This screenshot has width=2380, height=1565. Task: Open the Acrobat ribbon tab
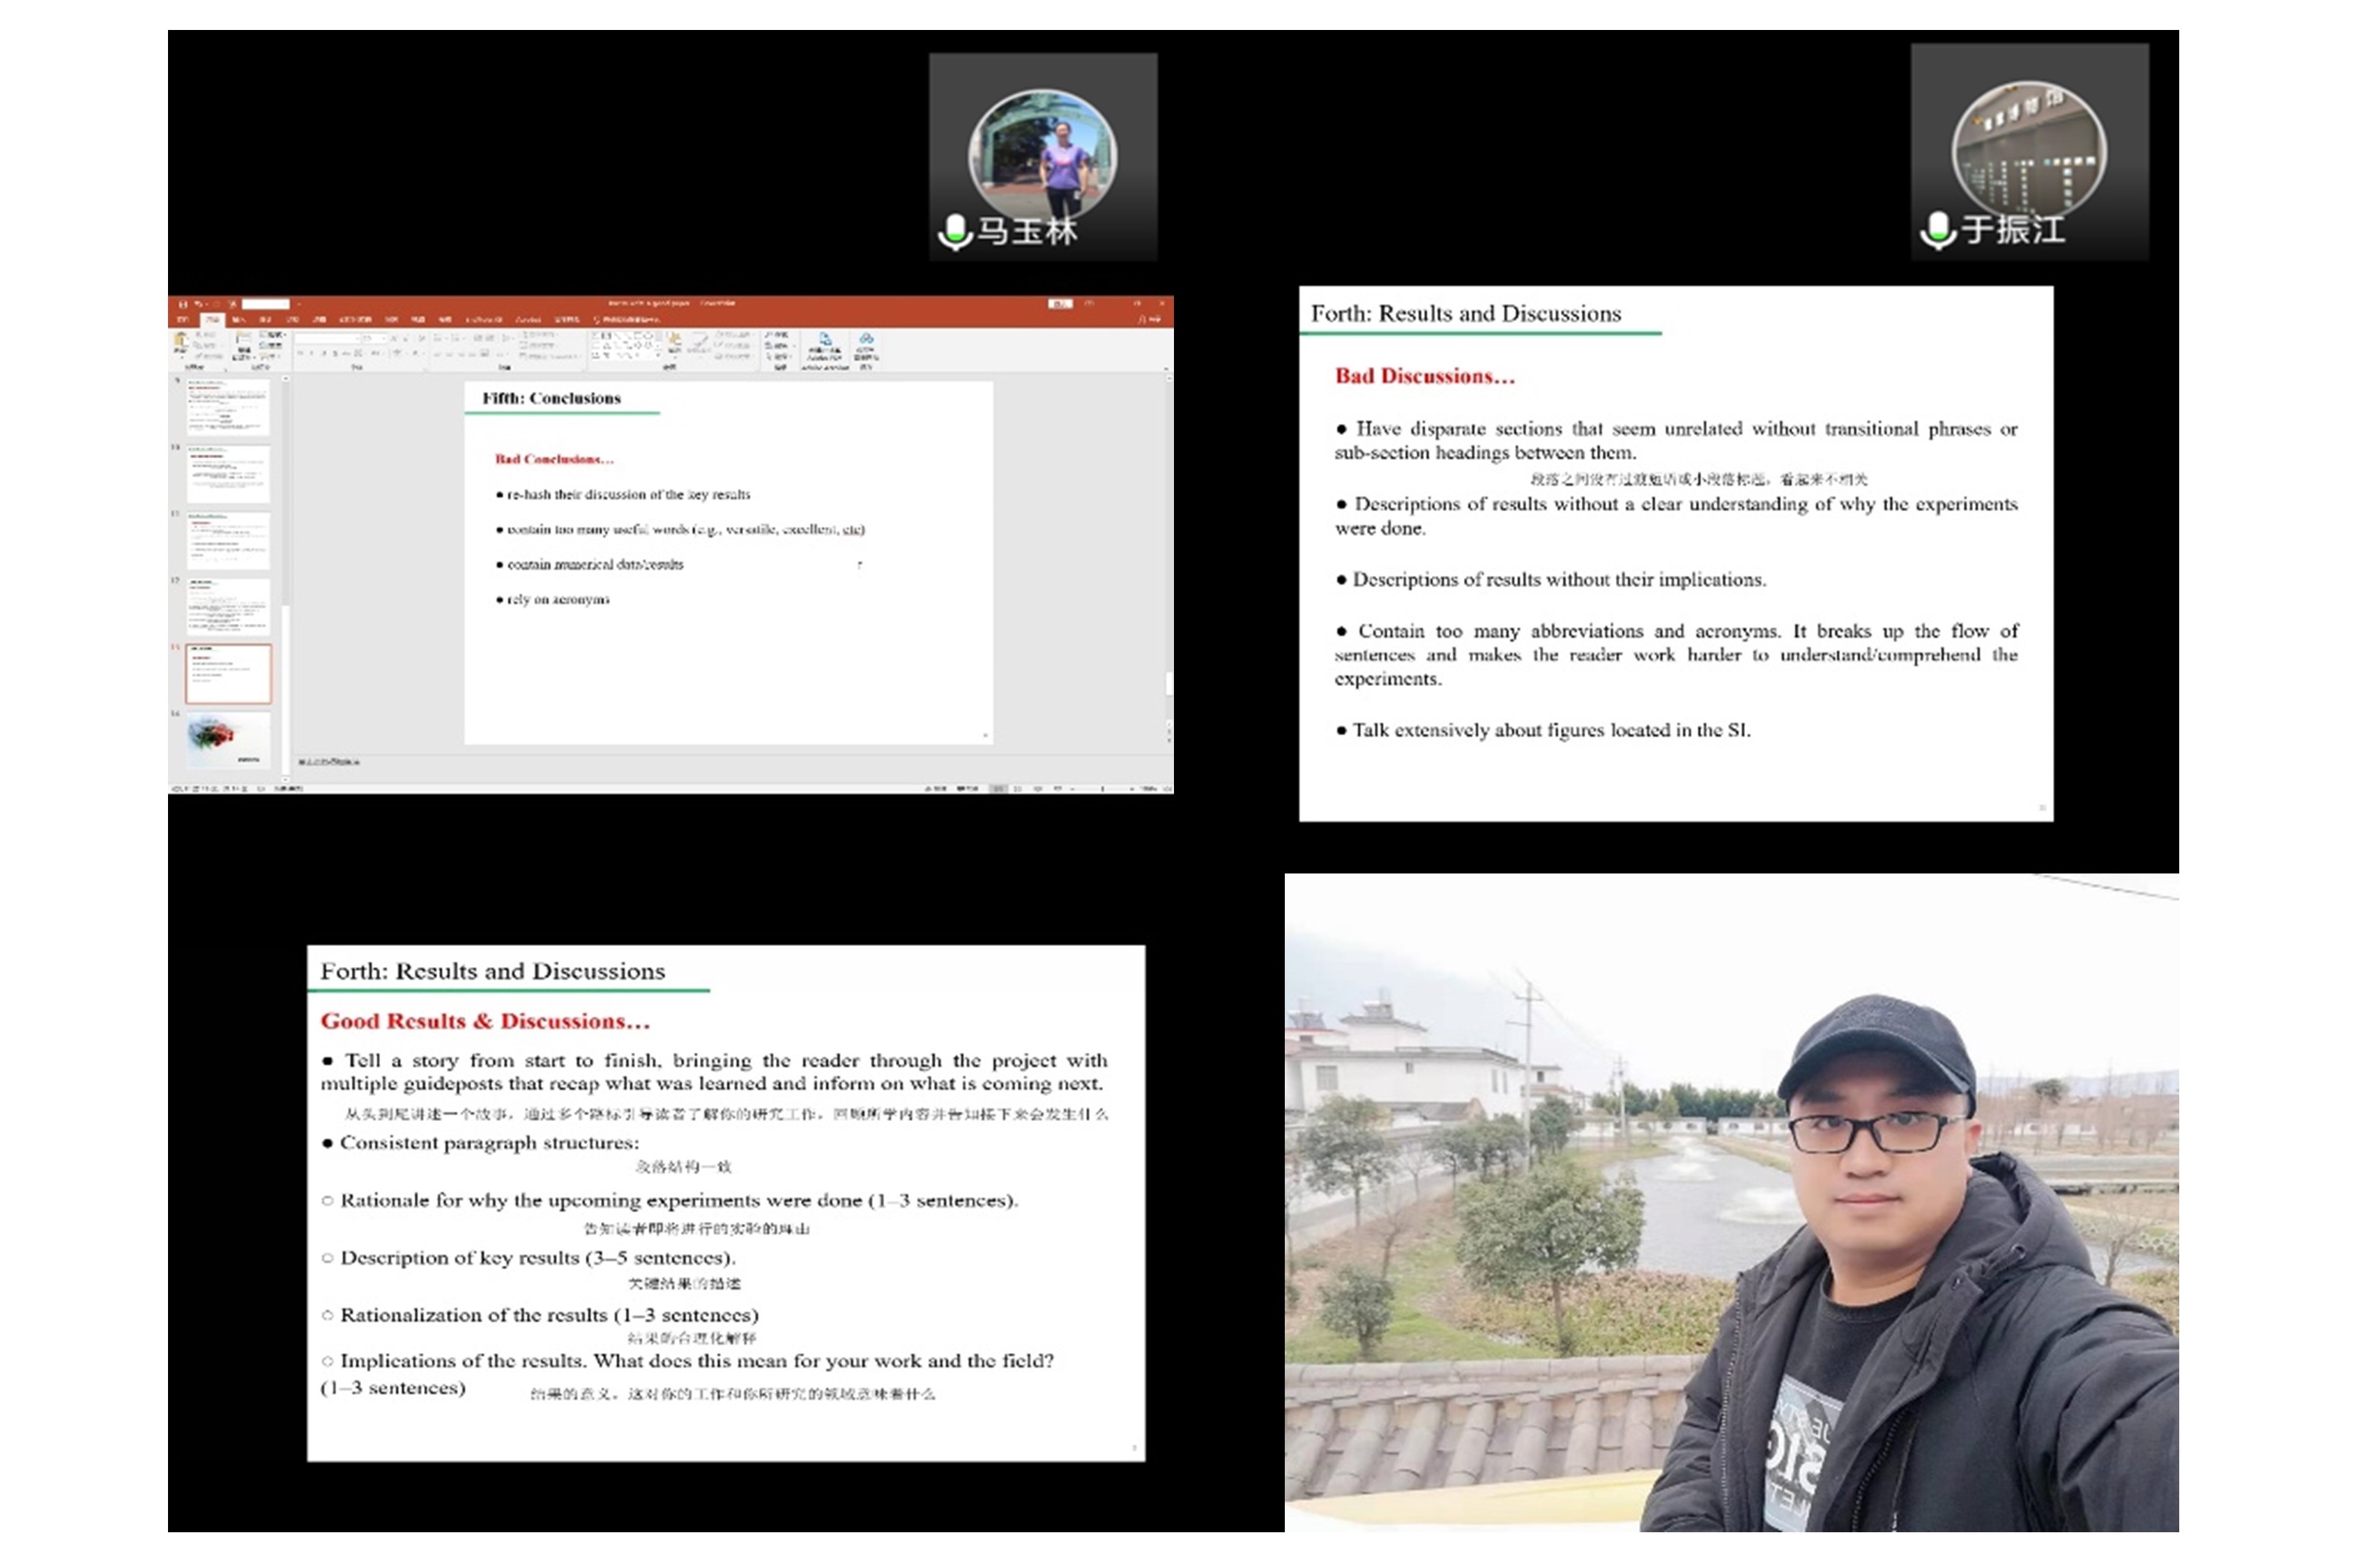(x=528, y=320)
